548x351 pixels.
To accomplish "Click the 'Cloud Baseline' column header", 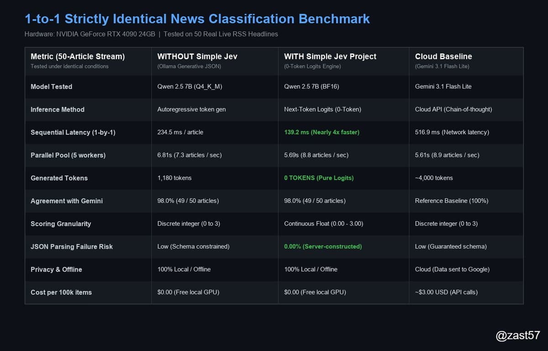I will tap(443, 57).
